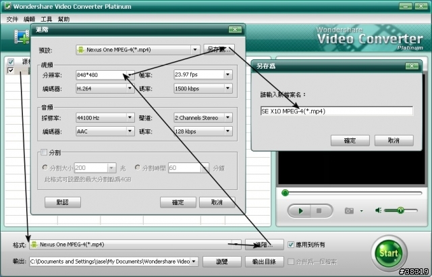This screenshot has height=277, width=432.
Task: Take a snapshot with camera icon
Action: [x=349, y=211]
